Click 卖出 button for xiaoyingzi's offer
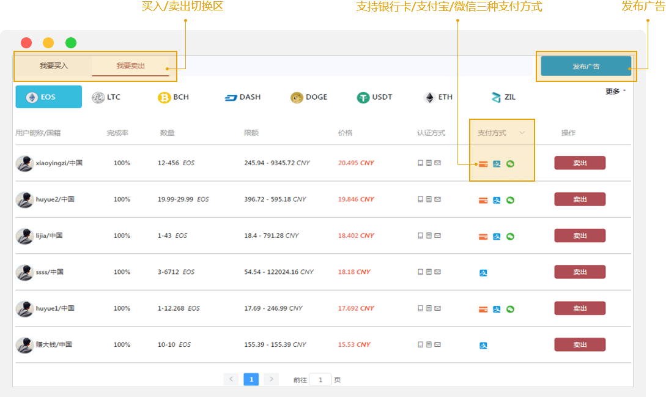666x397 pixels. 580,163
